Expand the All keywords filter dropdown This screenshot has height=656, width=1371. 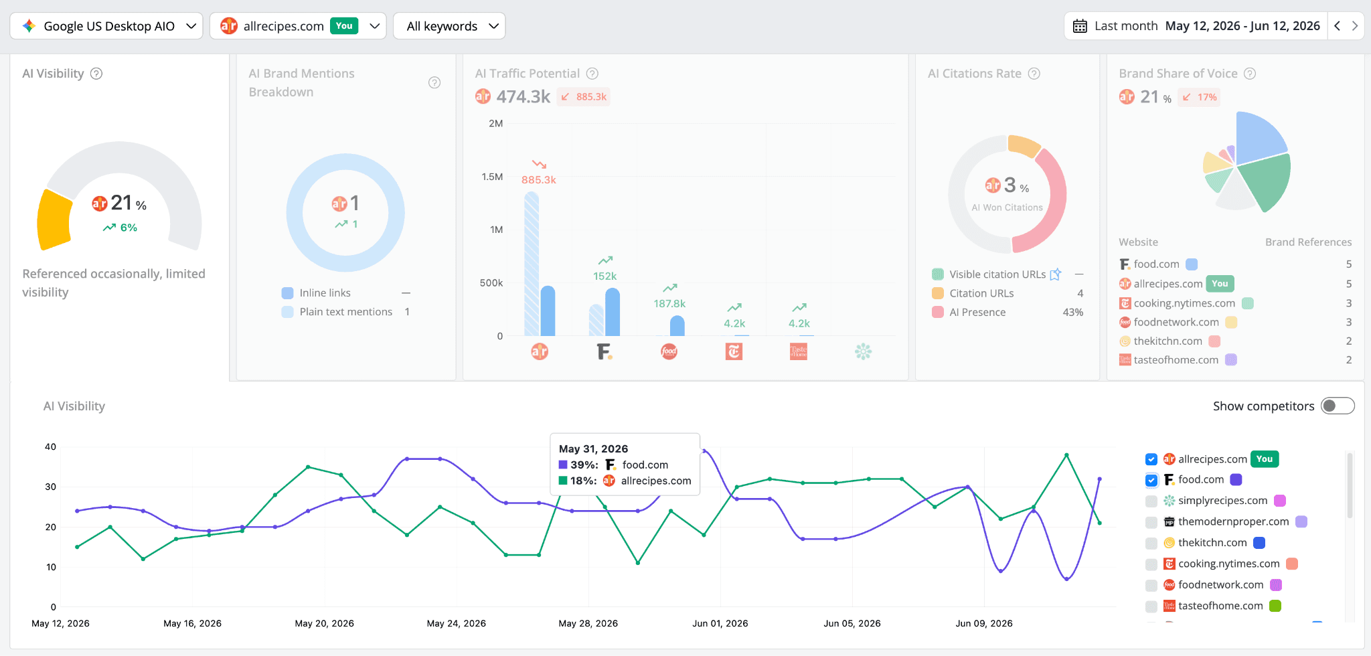pos(449,26)
